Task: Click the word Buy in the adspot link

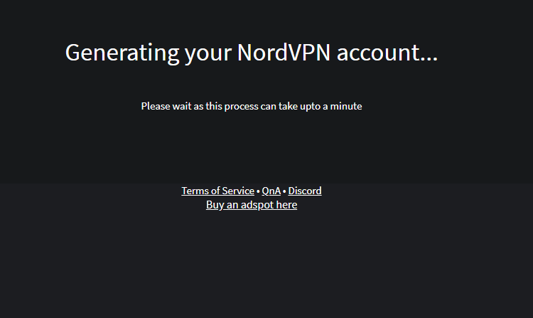Action: 215,205
